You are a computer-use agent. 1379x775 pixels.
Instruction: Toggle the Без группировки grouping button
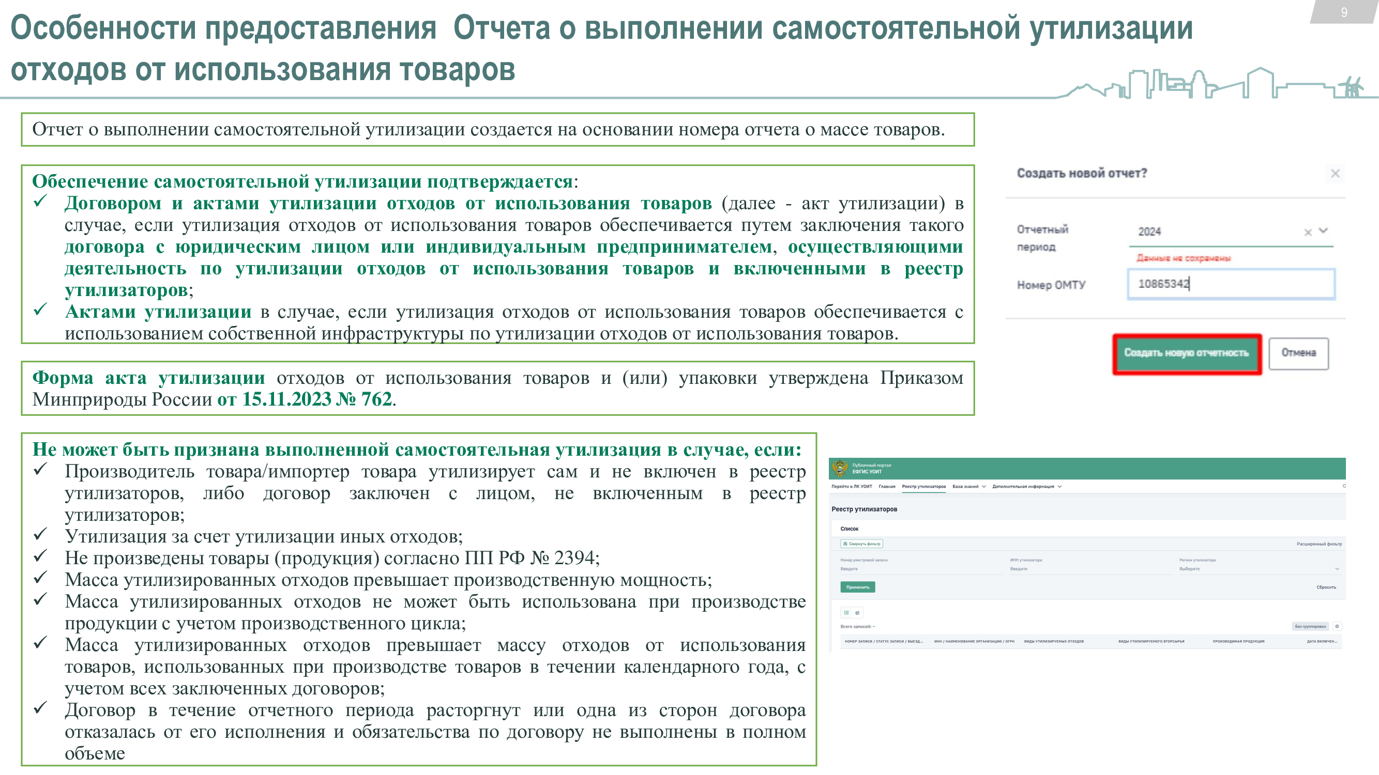[1309, 626]
